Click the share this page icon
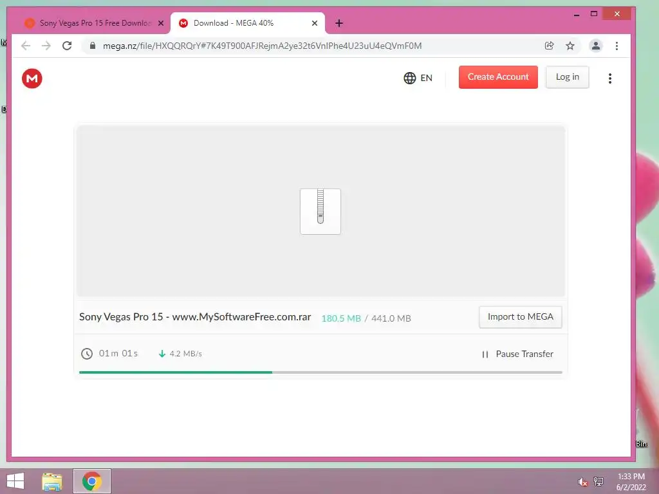The image size is (659, 494). (550, 46)
